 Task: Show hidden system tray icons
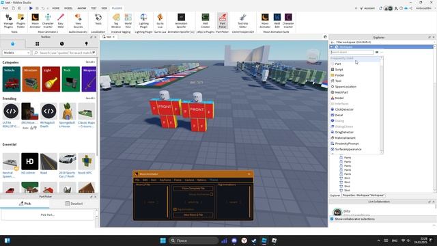(x=378, y=241)
